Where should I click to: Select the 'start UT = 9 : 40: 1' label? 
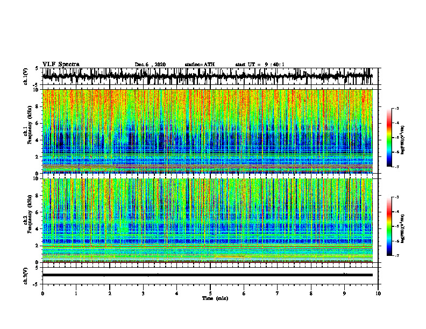click(x=260, y=65)
